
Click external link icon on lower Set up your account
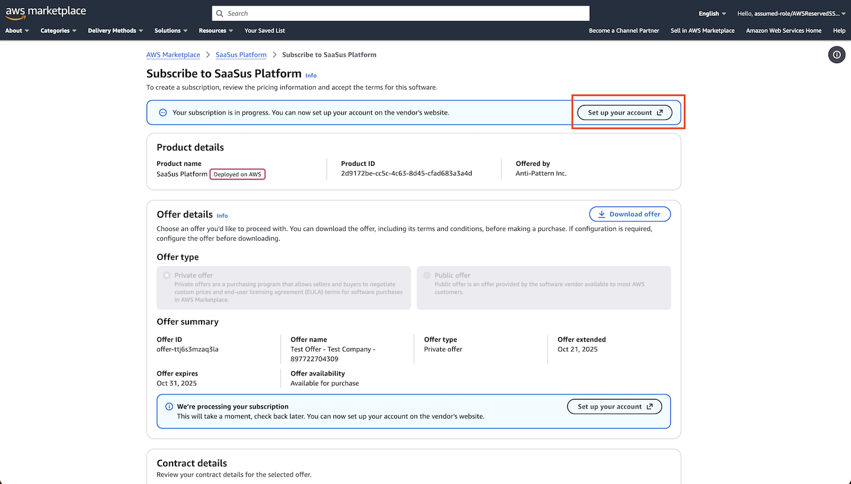point(649,407)
